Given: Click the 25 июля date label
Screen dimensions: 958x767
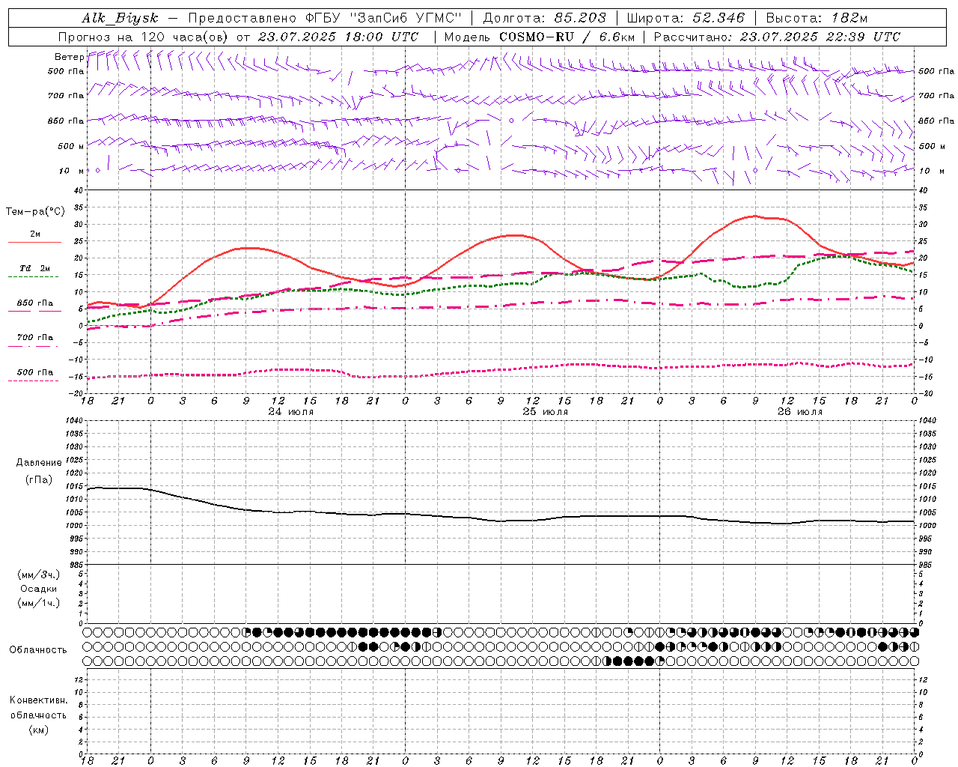Looking at the screenshot, I should coord(545,412).
